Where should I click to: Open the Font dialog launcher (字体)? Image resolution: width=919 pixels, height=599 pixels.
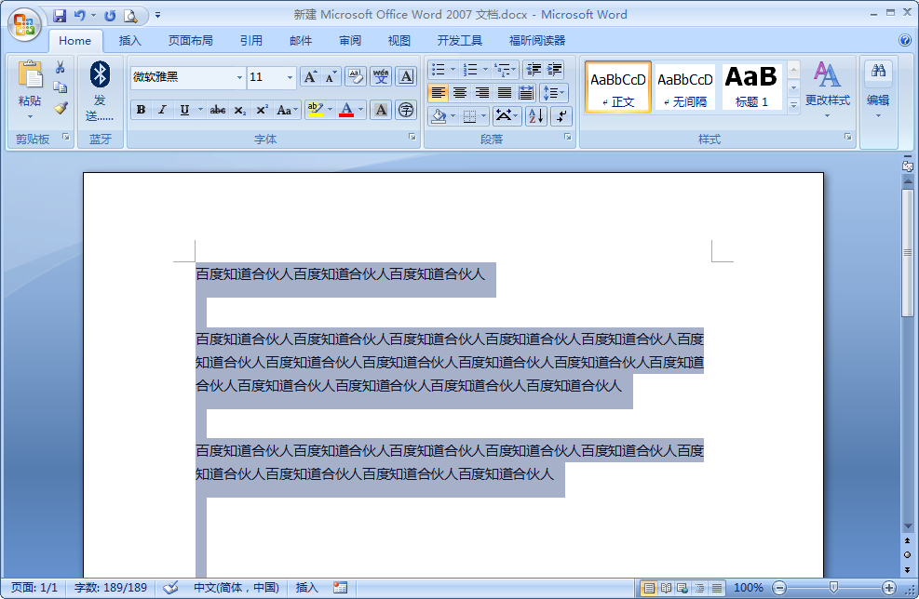(412, 137)
